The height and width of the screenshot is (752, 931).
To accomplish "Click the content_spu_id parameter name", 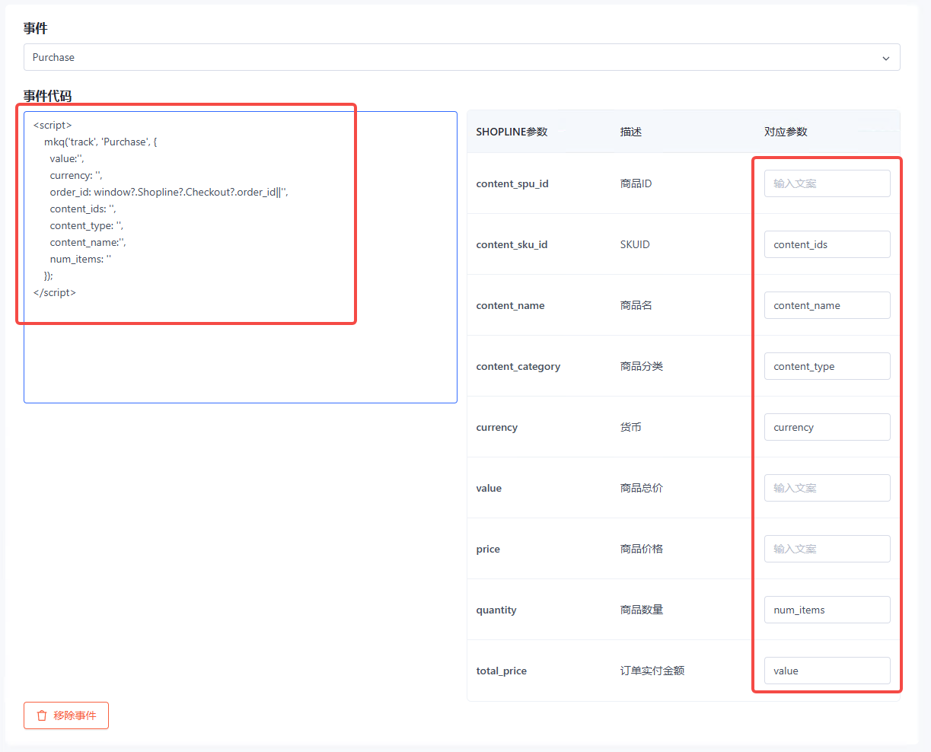I will coord(512,183).
